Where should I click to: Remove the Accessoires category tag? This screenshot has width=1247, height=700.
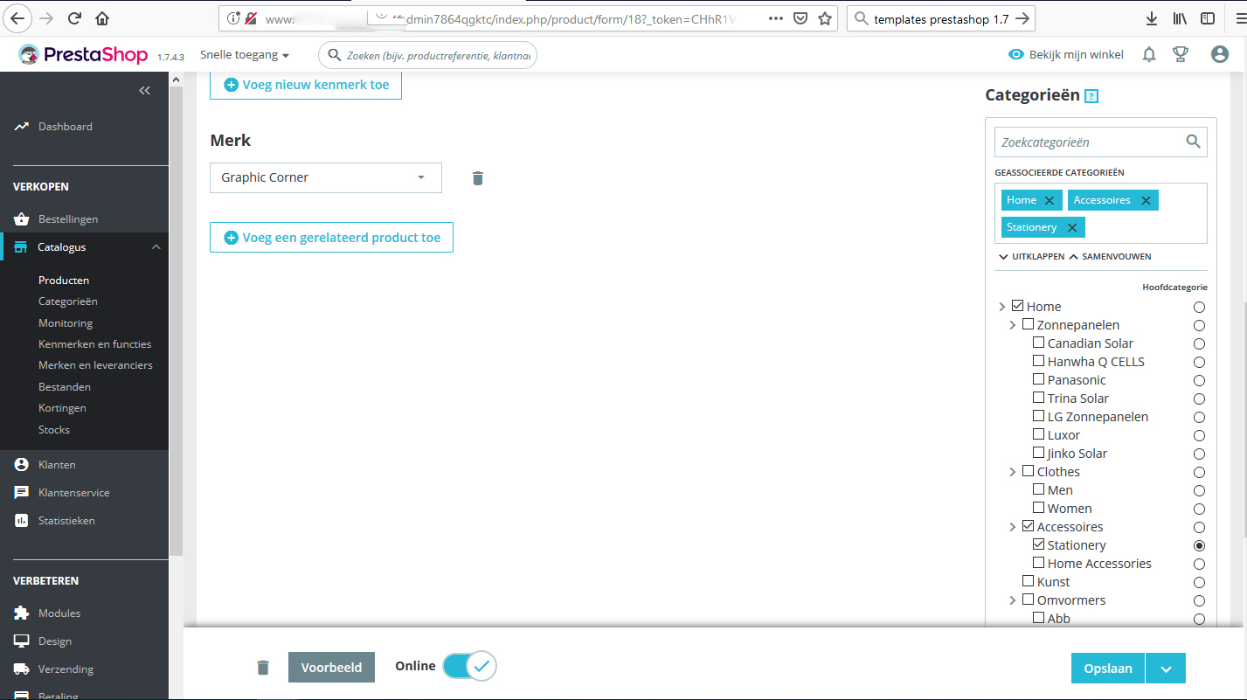pos(1146,200)
